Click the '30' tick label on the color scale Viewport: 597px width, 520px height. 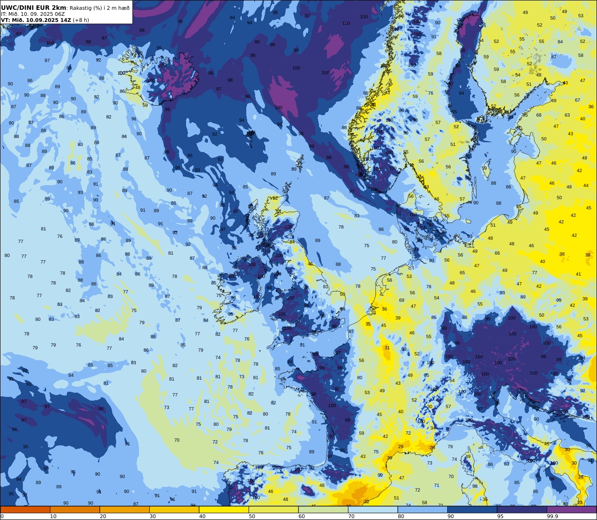point(153,516)
